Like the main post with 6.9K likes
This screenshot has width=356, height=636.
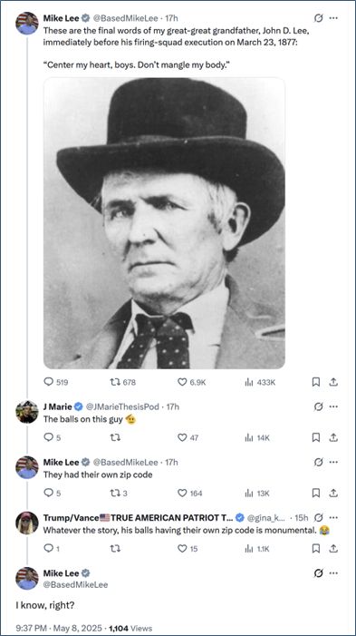point(192,382)
